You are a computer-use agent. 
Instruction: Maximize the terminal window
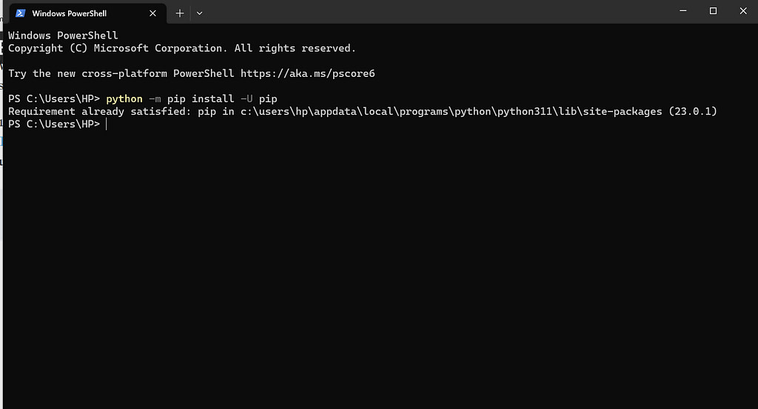point(713,10)
